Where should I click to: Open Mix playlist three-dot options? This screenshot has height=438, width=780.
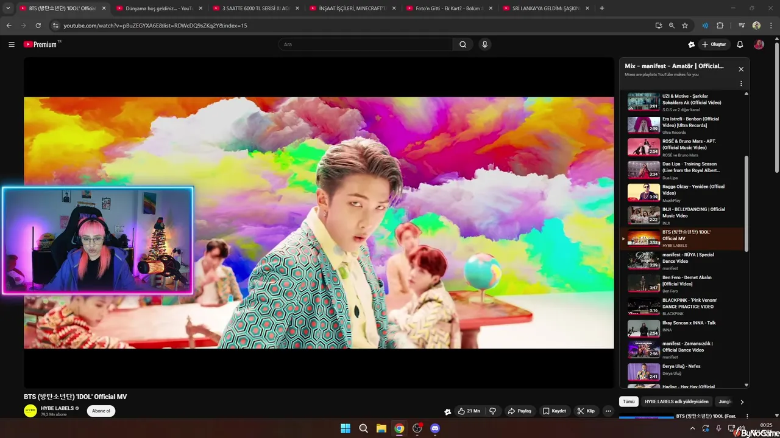click(741, 83)
